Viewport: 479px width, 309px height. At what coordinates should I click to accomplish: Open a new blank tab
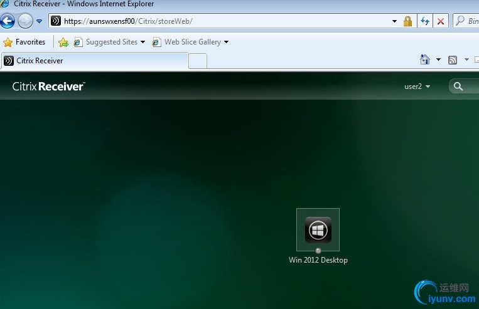coord(198,61)
